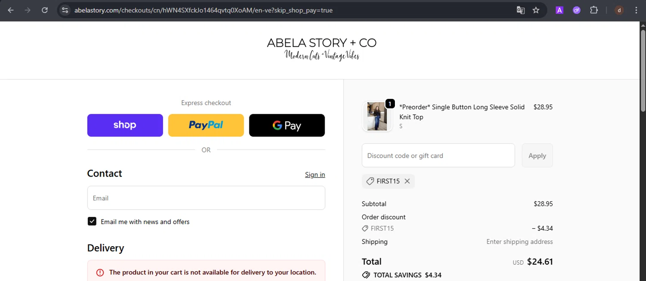The image size is (646, 281).
Task: Open the Sign in link
Action: click(315, 174)
